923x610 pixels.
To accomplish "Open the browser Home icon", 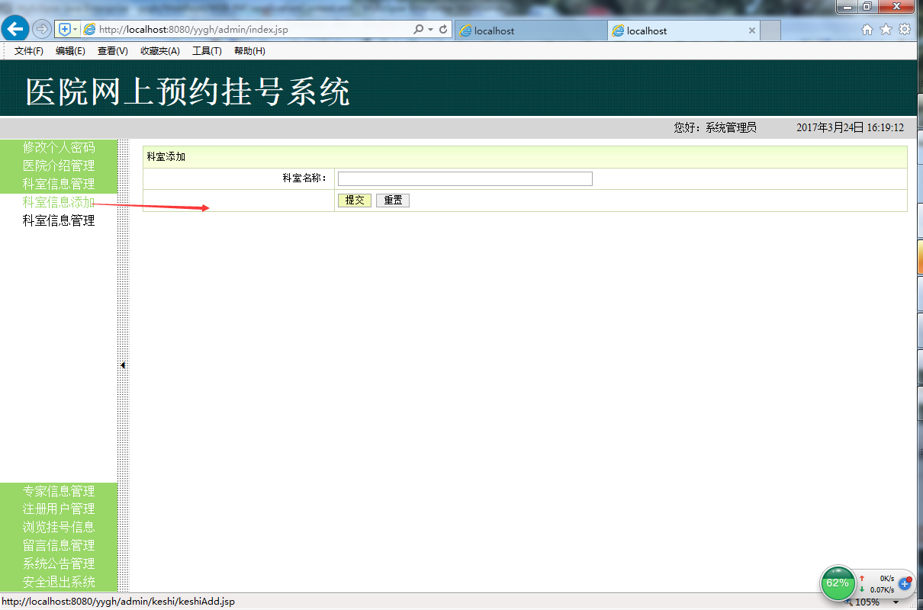I will pyautogui.click(x=867, y=29).
